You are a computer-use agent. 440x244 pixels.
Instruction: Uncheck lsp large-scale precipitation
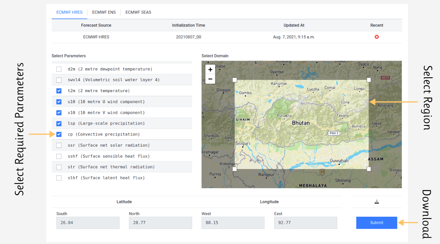point(59,124)
